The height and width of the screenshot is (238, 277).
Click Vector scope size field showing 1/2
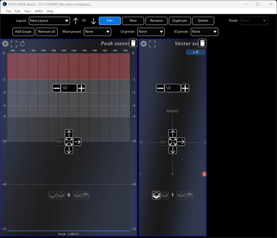tap(173, 88)
